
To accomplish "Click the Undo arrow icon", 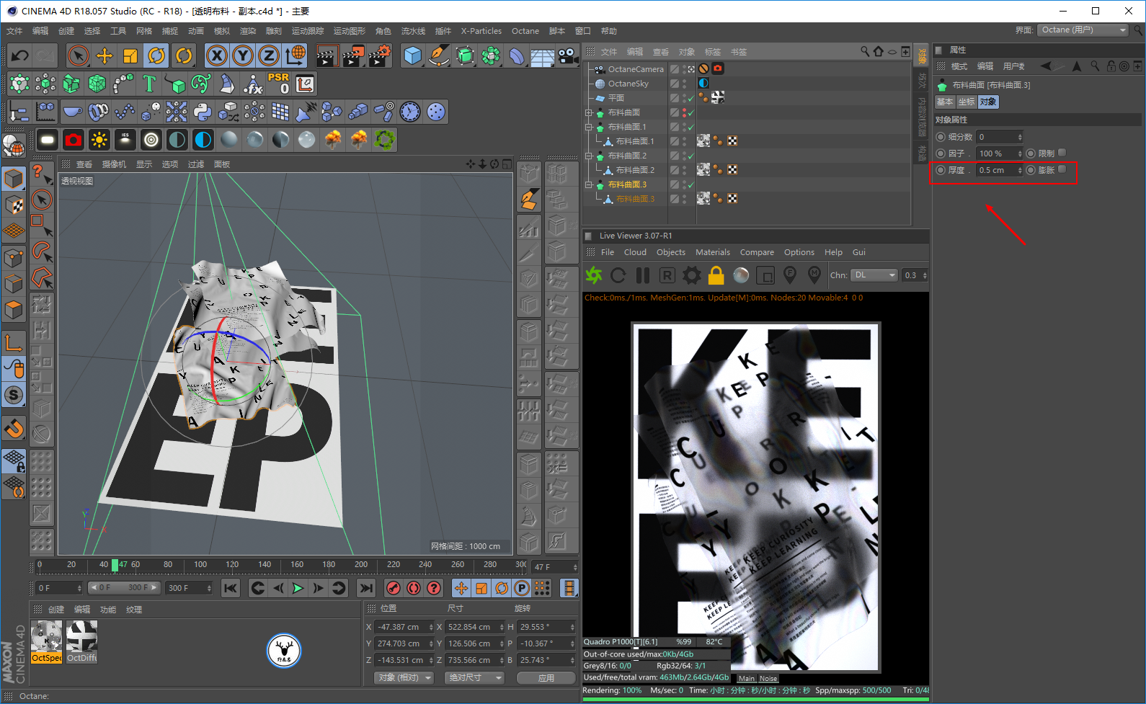I will 20,55.
